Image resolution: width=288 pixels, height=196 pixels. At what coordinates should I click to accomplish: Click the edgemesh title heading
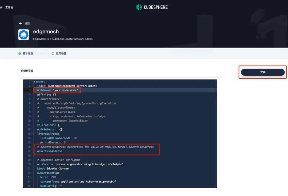46,32
